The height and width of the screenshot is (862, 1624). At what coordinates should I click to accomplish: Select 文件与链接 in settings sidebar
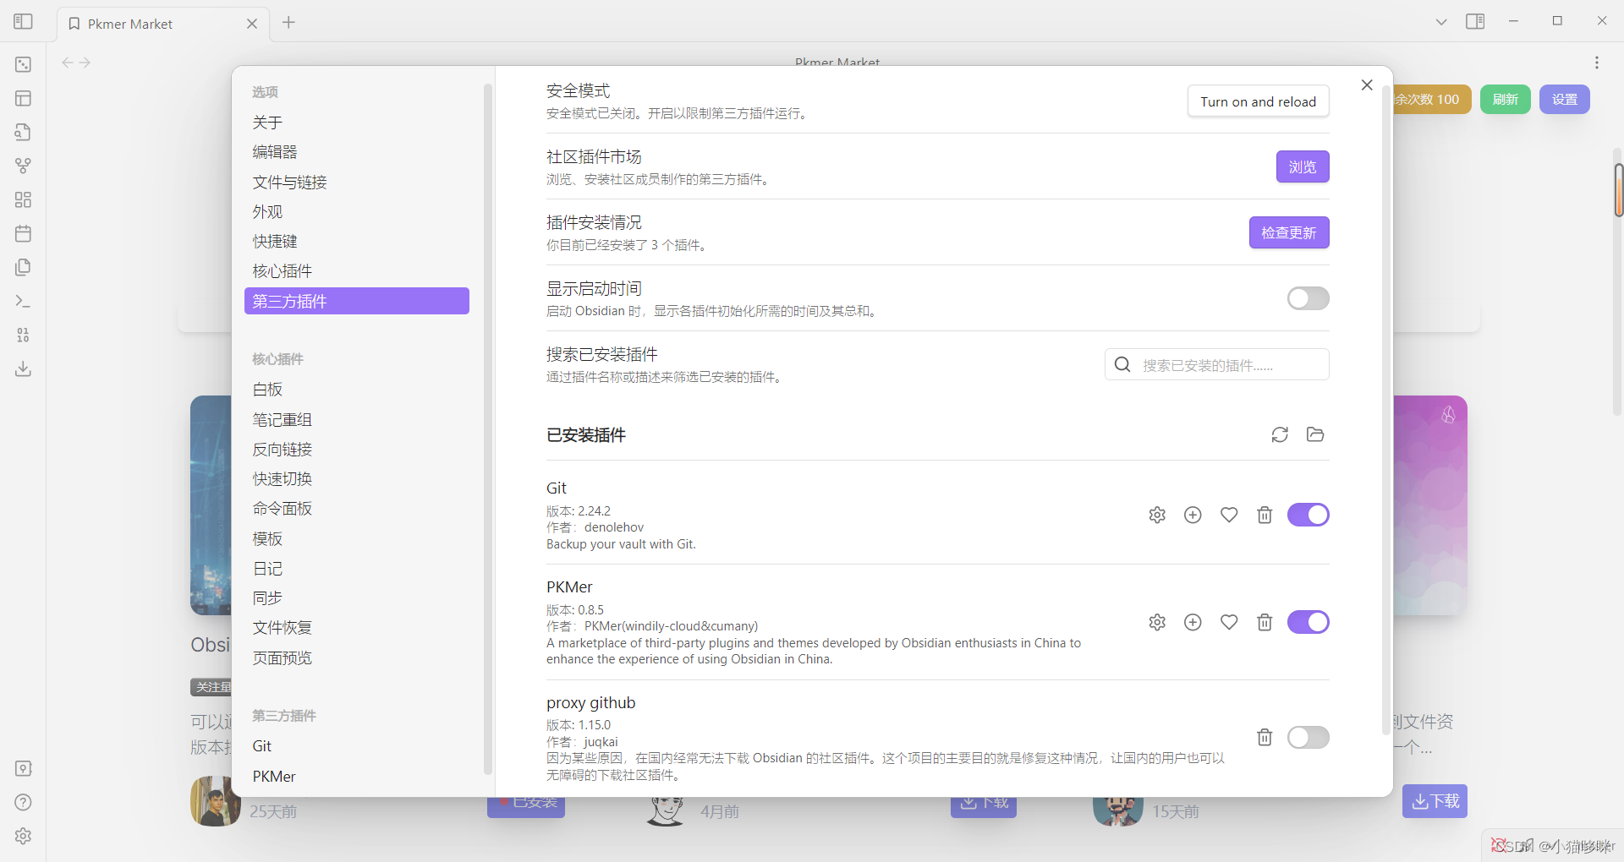(x=357, y=182)
